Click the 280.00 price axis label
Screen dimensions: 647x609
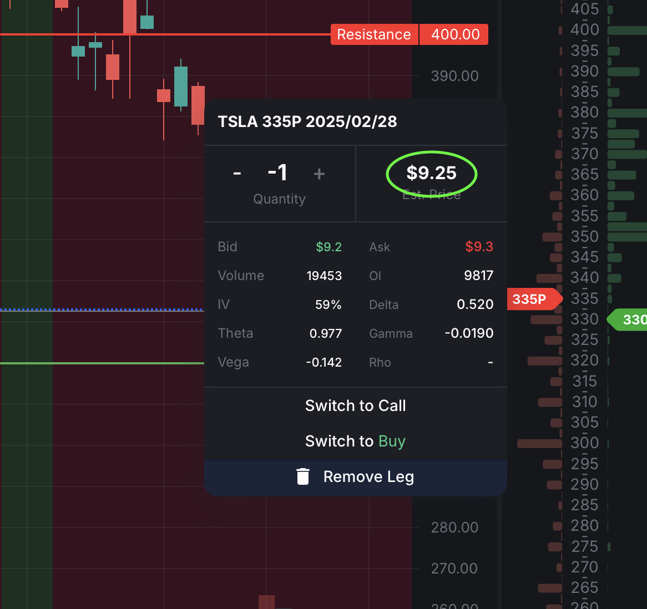click(x=454, y=527)
